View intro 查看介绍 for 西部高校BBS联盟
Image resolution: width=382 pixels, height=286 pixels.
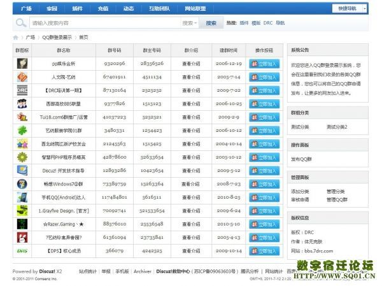click(191, 104)
